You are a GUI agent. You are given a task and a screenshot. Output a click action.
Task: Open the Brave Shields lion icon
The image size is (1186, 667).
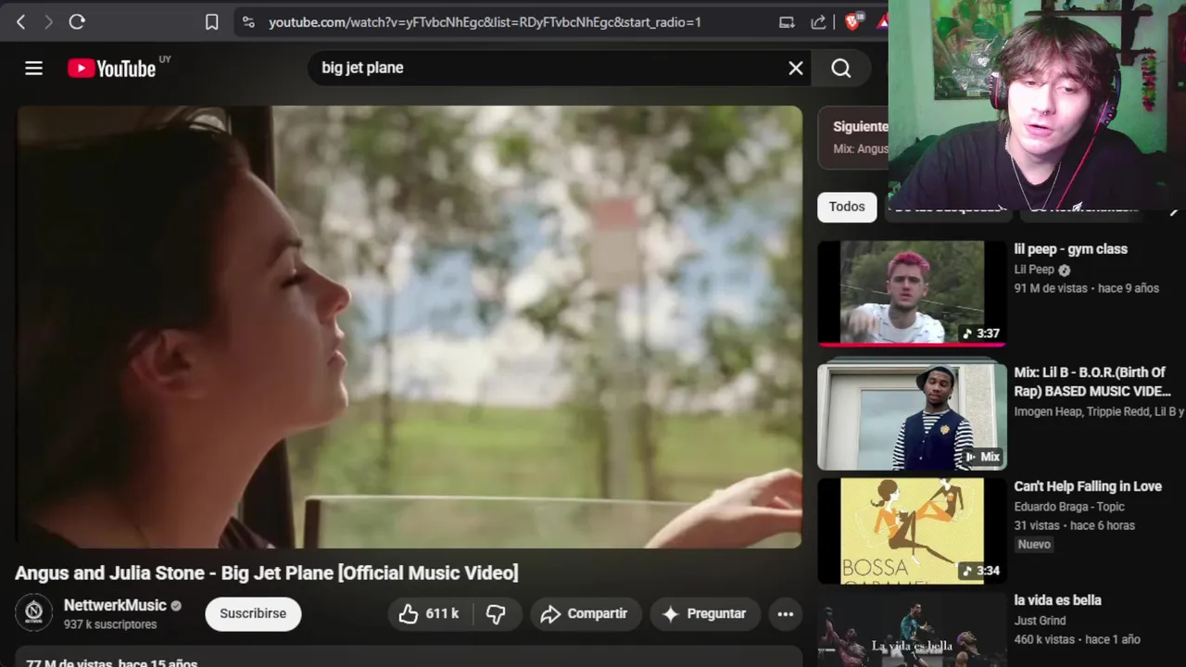[852, 21]
